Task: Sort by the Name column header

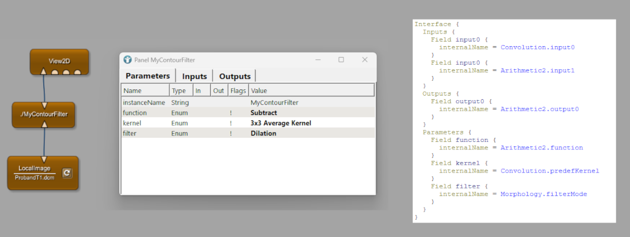Action: tap(145, 91)
